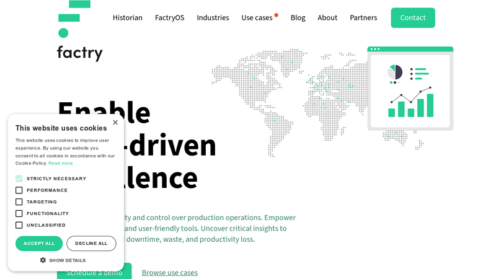
Task: Open the Industries menu
Action: pos(213,18)
